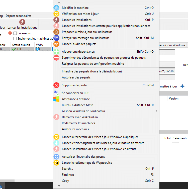Select Copy menu entry
The height and width of the screenshot is (189, 188).
[106, 181]
